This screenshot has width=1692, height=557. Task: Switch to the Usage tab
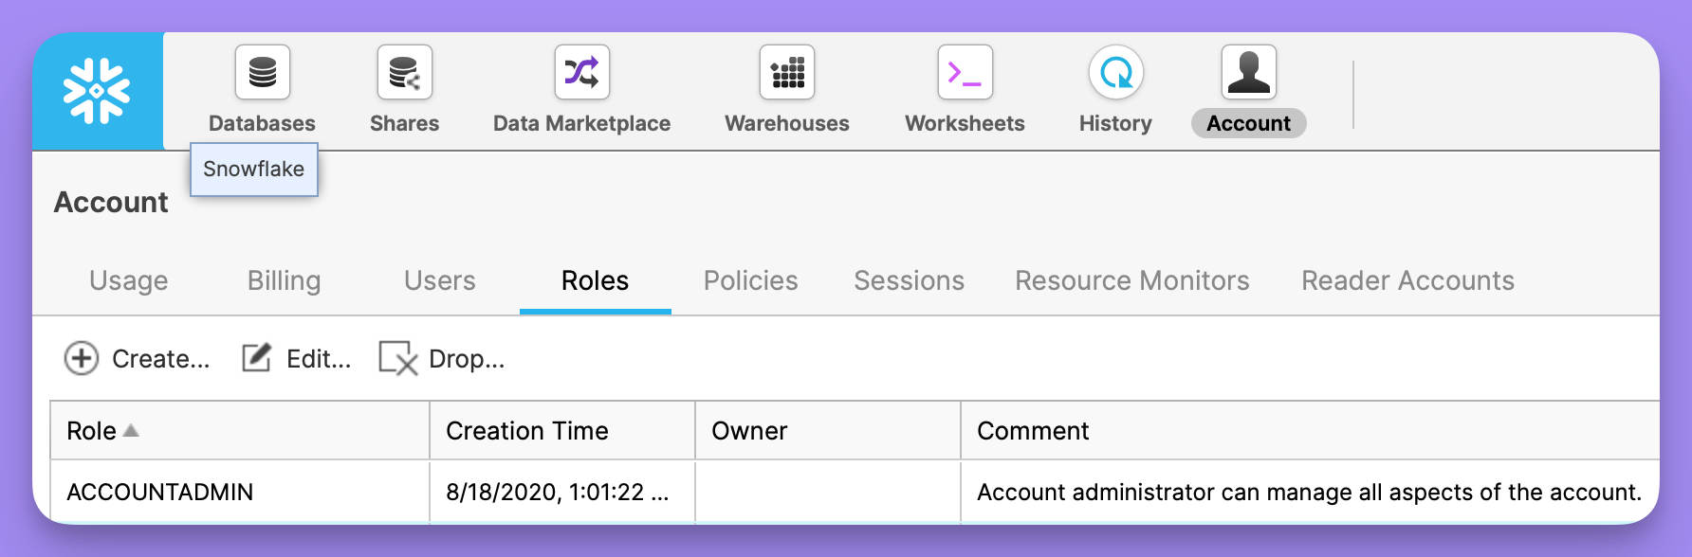[x=129, y=280]
